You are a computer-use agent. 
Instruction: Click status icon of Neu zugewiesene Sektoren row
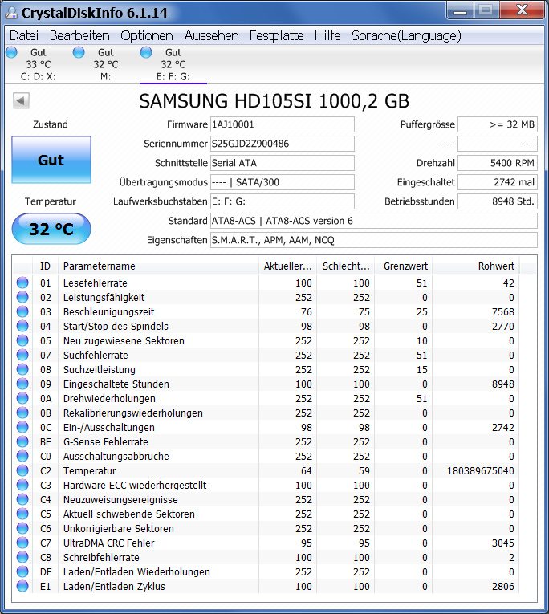click(22, 340)
